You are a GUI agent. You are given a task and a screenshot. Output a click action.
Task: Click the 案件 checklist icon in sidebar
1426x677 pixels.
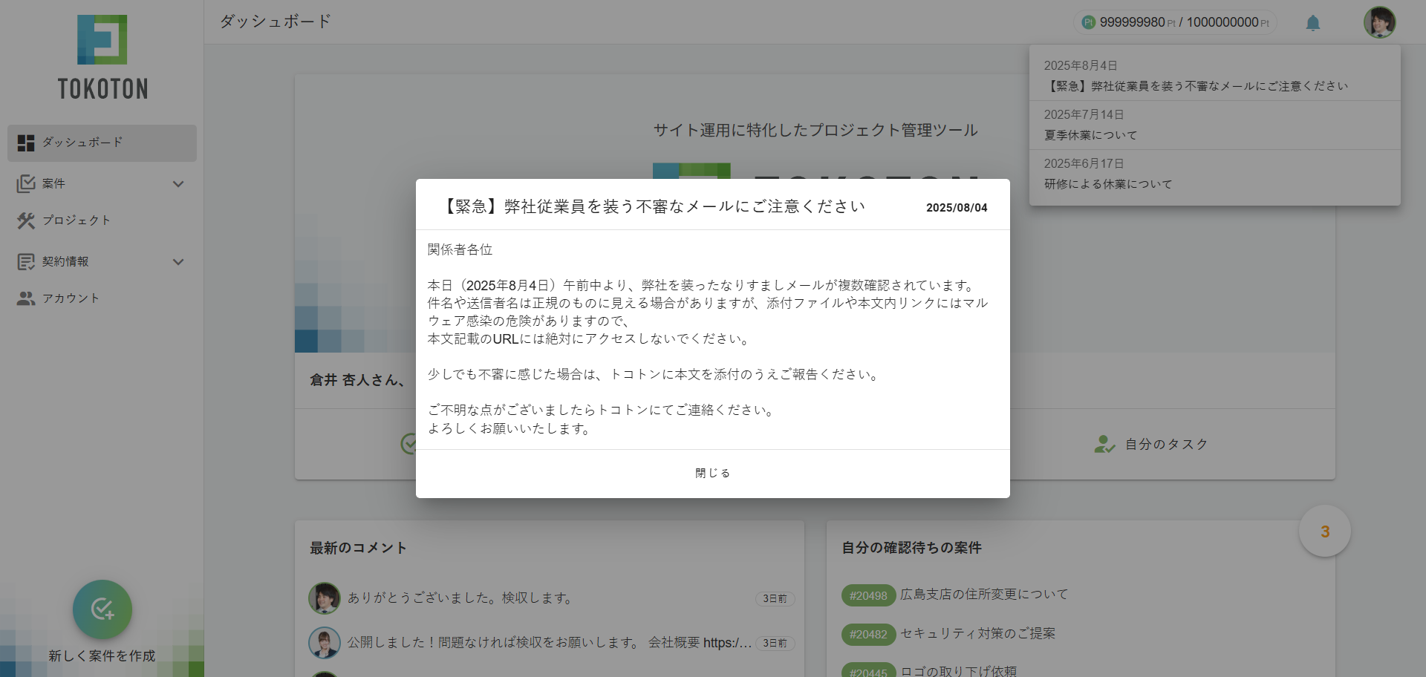coord(27,183)
